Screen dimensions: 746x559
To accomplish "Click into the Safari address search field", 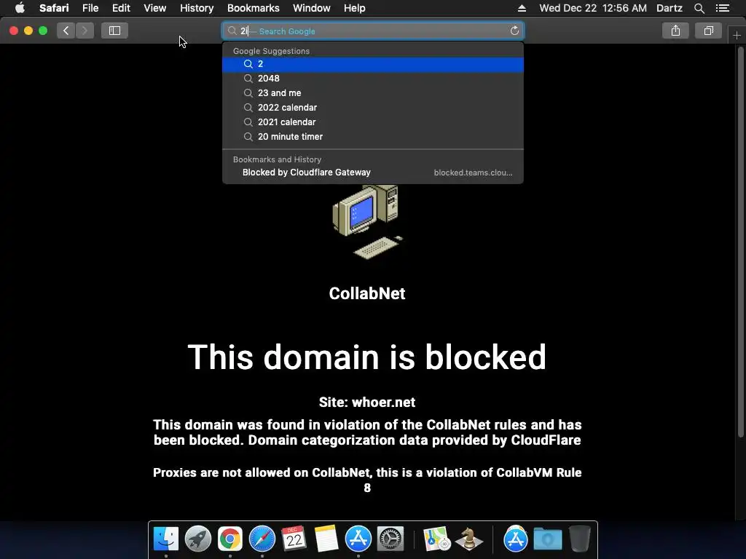I will pyautogui.click(x=373, y=31).
